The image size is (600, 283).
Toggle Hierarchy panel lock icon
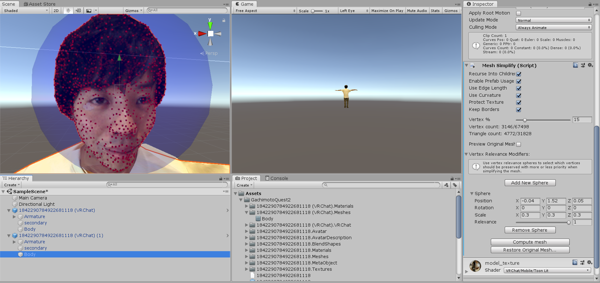[221, 178]
